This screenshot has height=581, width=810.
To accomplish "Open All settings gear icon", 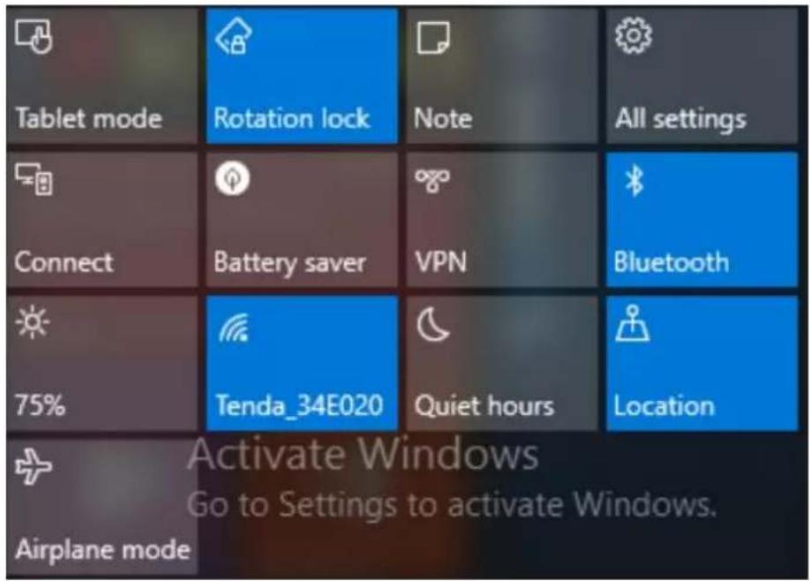I will [634, 35].
